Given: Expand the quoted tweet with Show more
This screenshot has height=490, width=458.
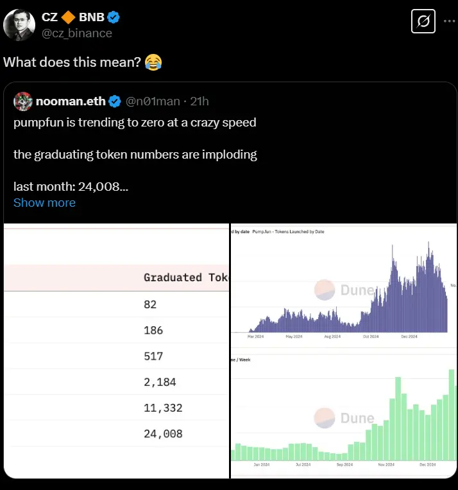Looking at the screenshot, I should (x=44, y=202).
